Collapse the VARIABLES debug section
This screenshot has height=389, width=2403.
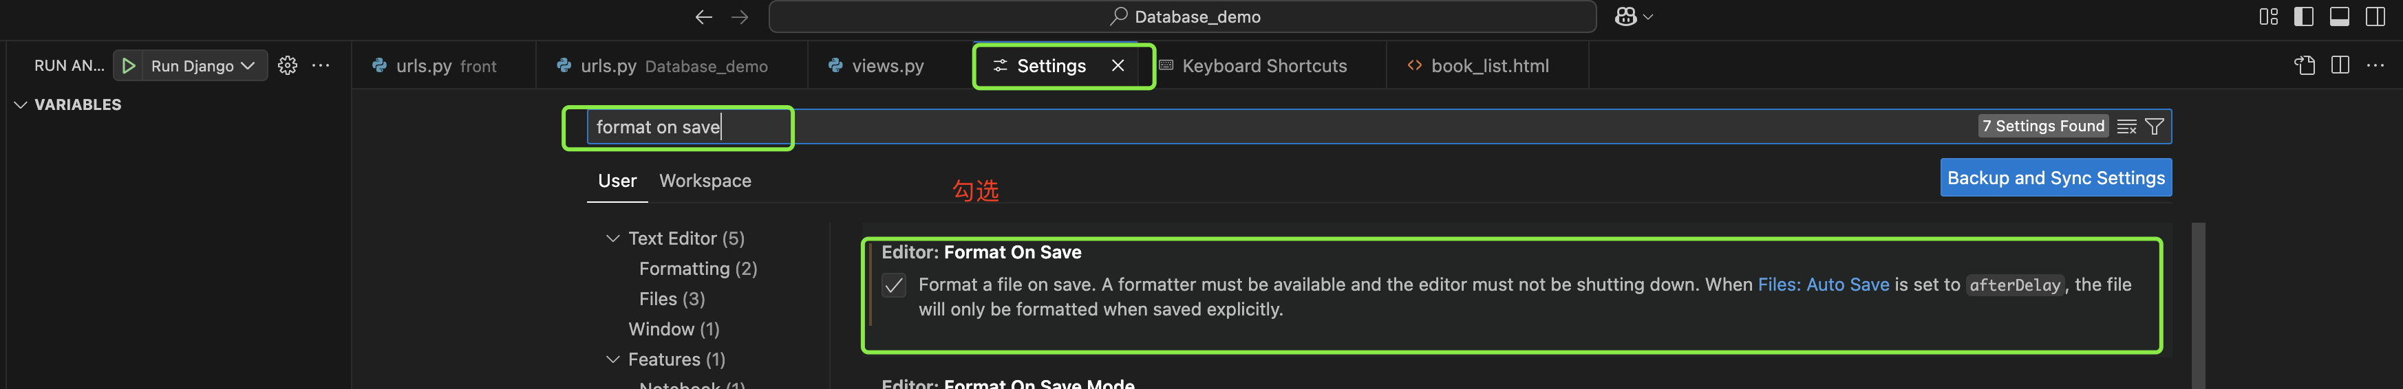click(x=21, y=105)
